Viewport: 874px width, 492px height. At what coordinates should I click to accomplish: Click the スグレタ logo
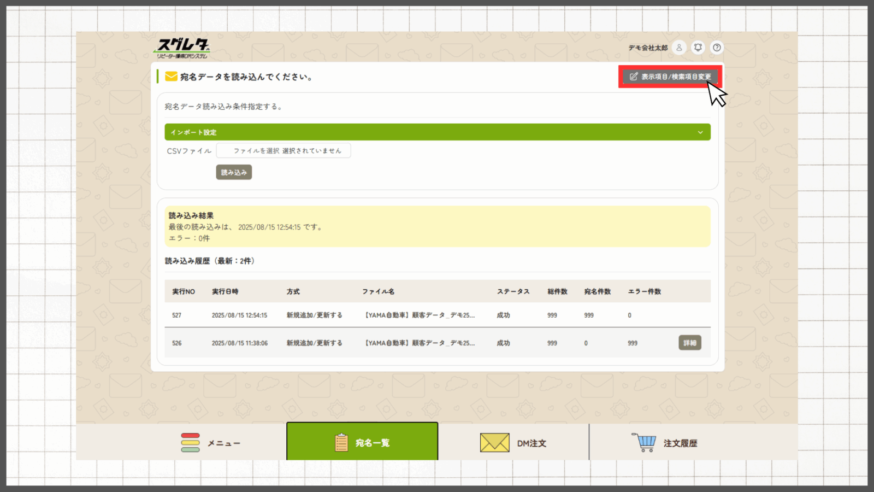click(182, 48)
